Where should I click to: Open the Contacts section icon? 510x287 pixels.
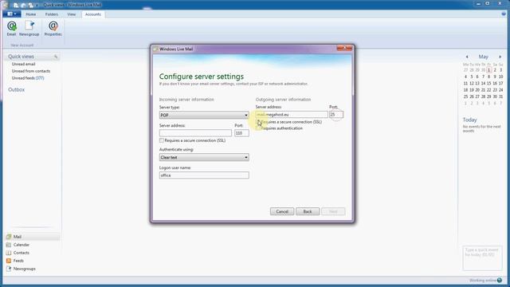[x=9, y=253]
